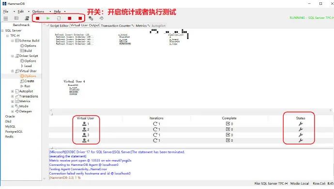Click the wrench status icon for virtual user 4
Image resolution: width=334 pixels, height=189 pixels.
(x=301, y=140)
